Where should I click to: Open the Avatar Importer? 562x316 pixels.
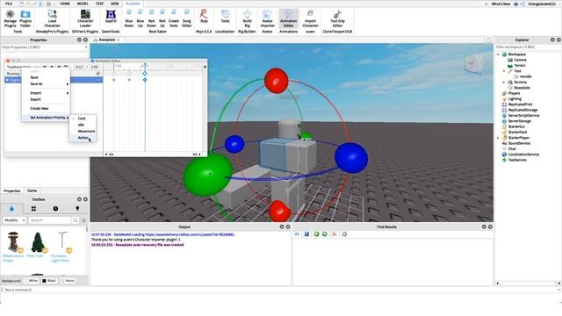click(x=267, y=18)
